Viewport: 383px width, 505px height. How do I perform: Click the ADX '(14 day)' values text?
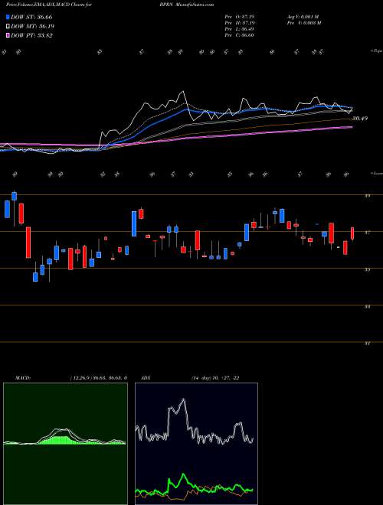215,377
